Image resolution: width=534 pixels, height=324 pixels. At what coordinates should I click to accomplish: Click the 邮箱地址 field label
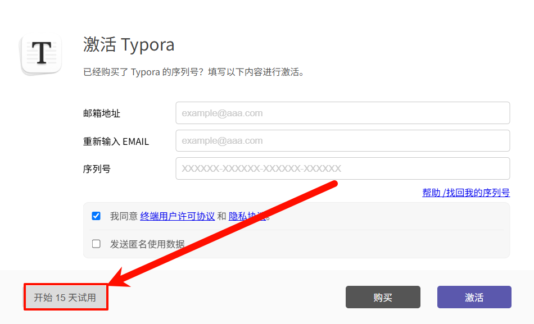102,113
